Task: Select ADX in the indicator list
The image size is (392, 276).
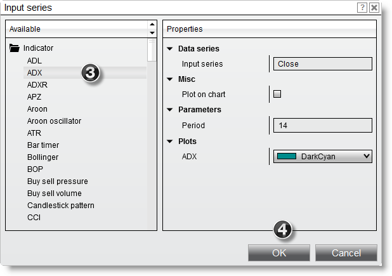Action: (35, 73)
